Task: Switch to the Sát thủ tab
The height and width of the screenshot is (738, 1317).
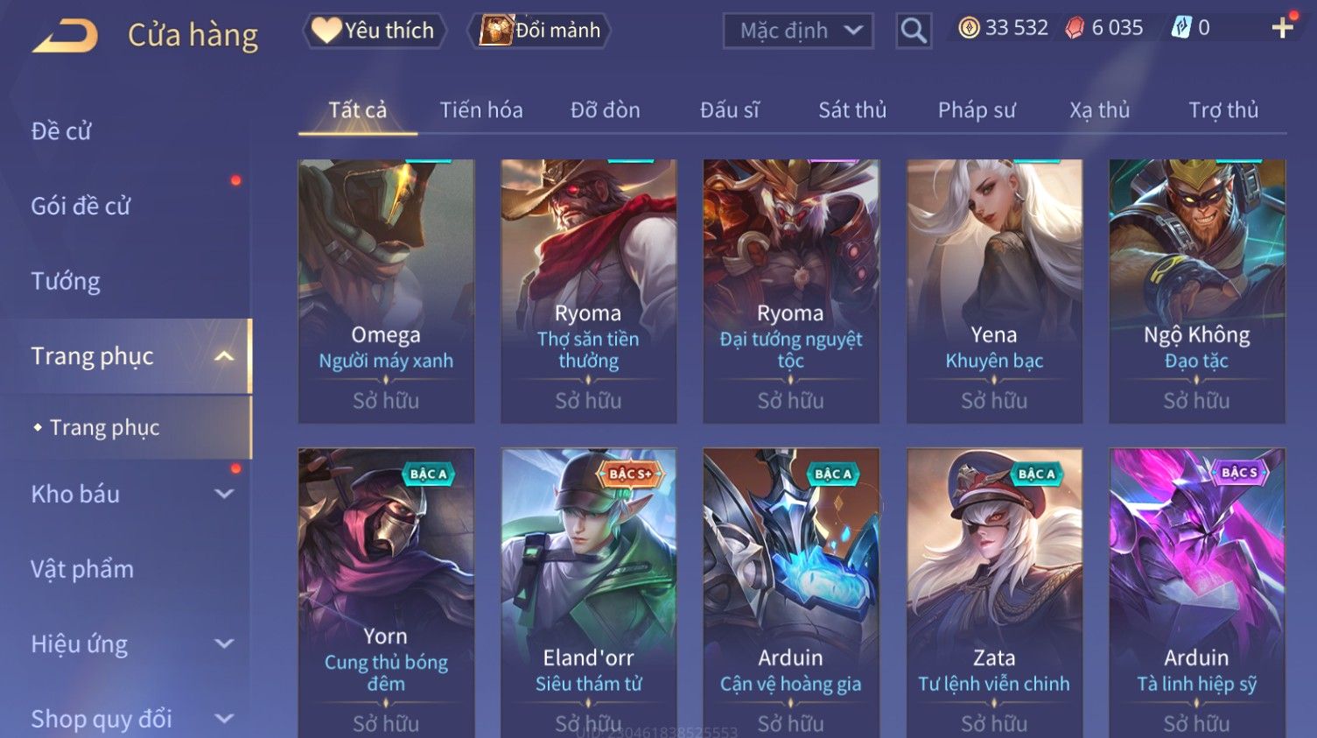Action: [x=852, y=110]
